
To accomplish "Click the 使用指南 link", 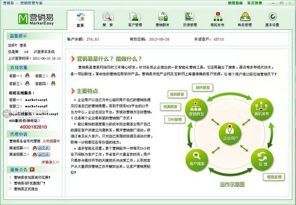I will pos(235,3).
